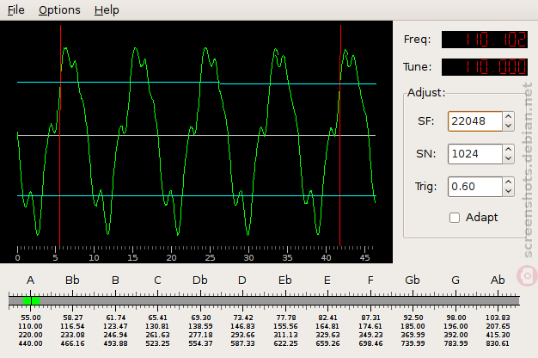Viewport: 538px width, 358px height.
Task: Click the upper cyan trigger level line
Action: coord(197,83)
